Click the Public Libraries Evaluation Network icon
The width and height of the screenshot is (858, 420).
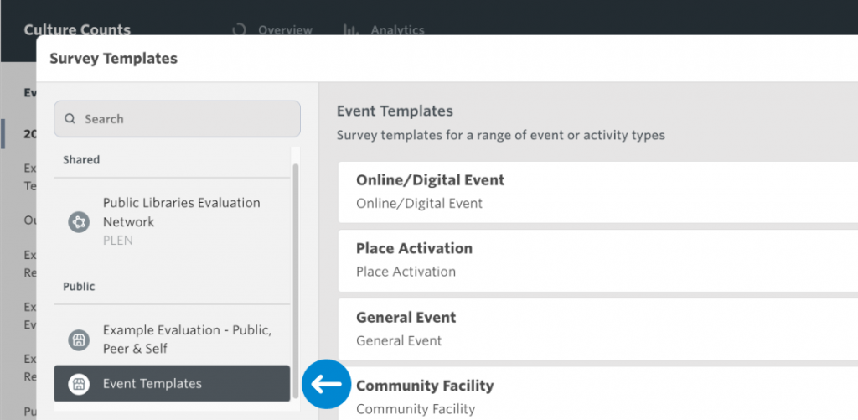click(x=79, y=222)
